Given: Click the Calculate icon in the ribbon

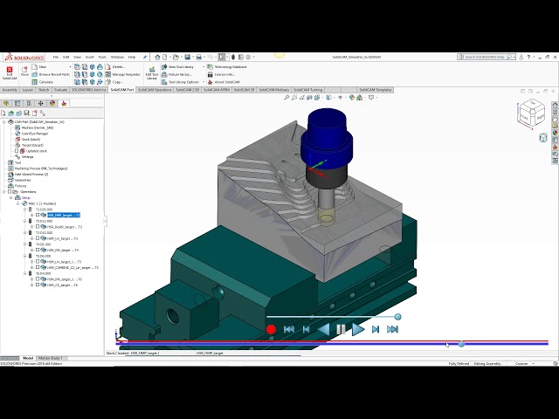Looking at the screenshot, I should pyautogui.click(x=35, y=82).
